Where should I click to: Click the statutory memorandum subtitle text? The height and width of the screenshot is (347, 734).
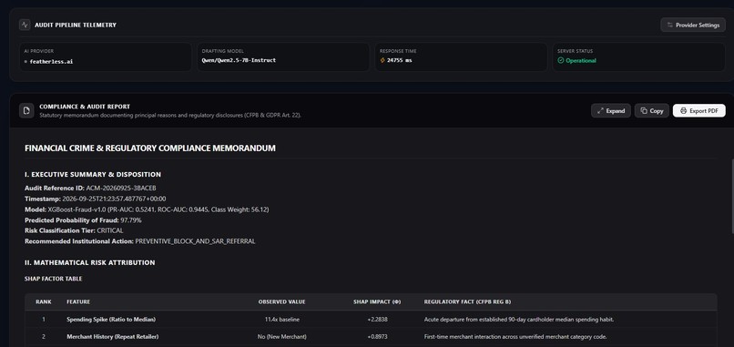(170, 115)
